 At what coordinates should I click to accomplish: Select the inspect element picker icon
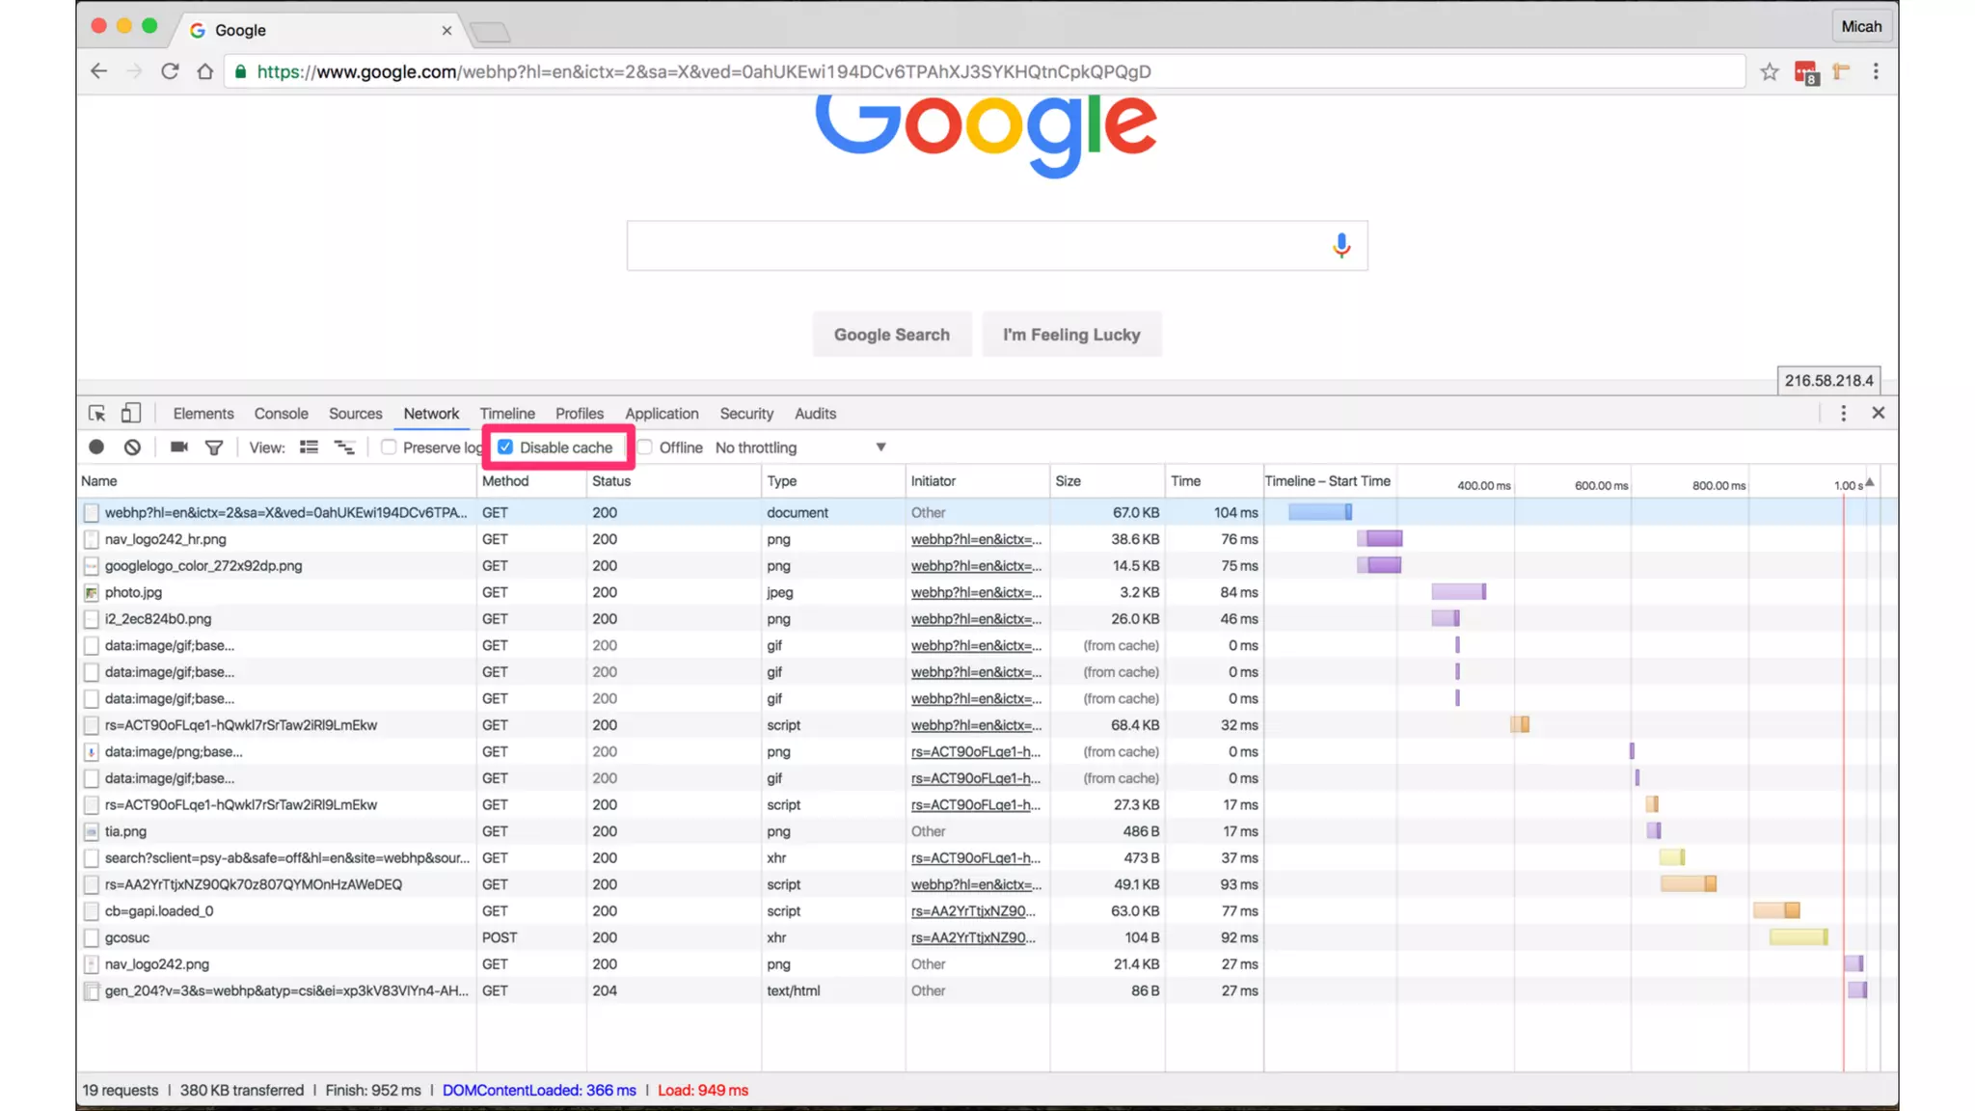(96, 414)
